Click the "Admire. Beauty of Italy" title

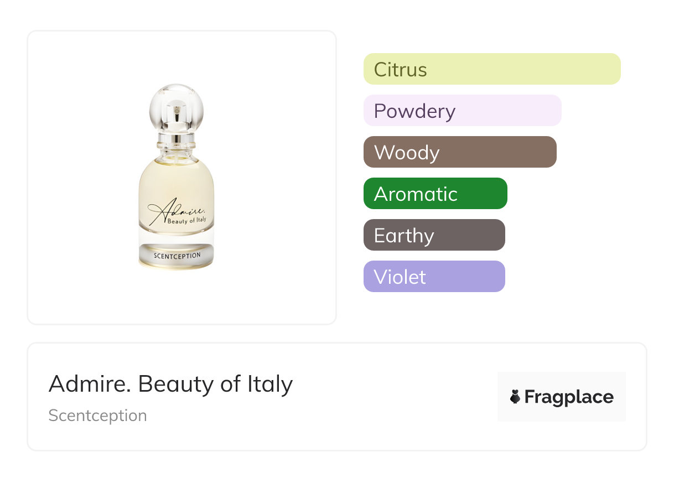[170, 383]
